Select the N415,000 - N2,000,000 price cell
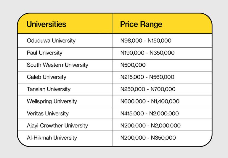 click(x=150, y=114)
